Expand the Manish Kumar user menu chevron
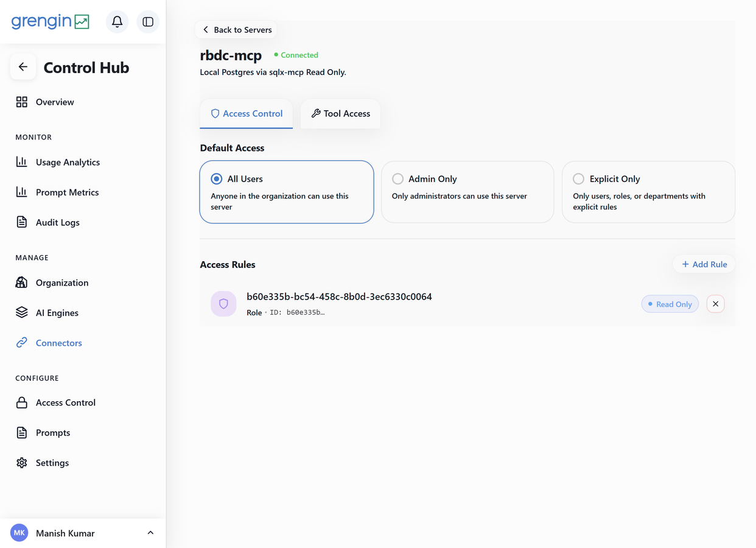This screenshot has width=756, height=548. 150,533
